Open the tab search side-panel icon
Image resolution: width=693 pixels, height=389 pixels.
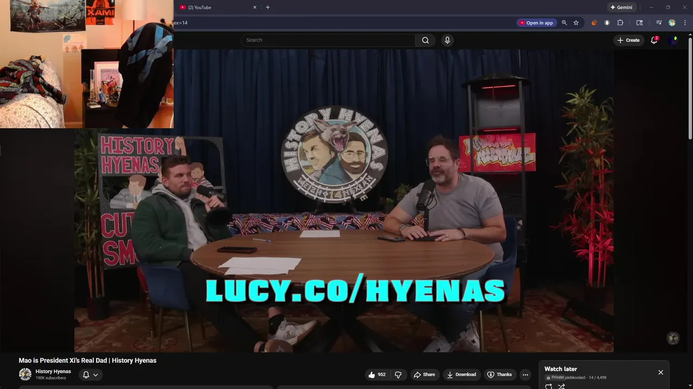tap(639, 23)
